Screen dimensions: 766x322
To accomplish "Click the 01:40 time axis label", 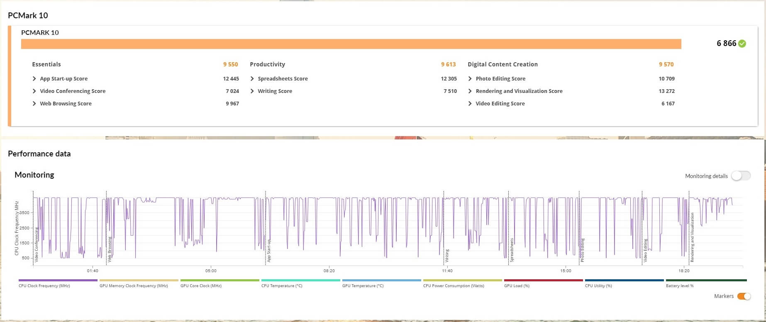I will click(x=93, y=271).
